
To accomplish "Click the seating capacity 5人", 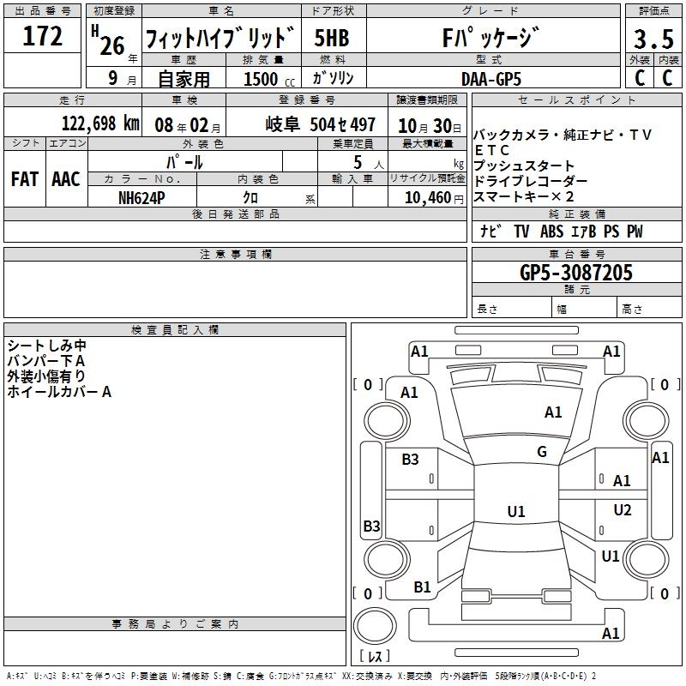I will 369,163.
